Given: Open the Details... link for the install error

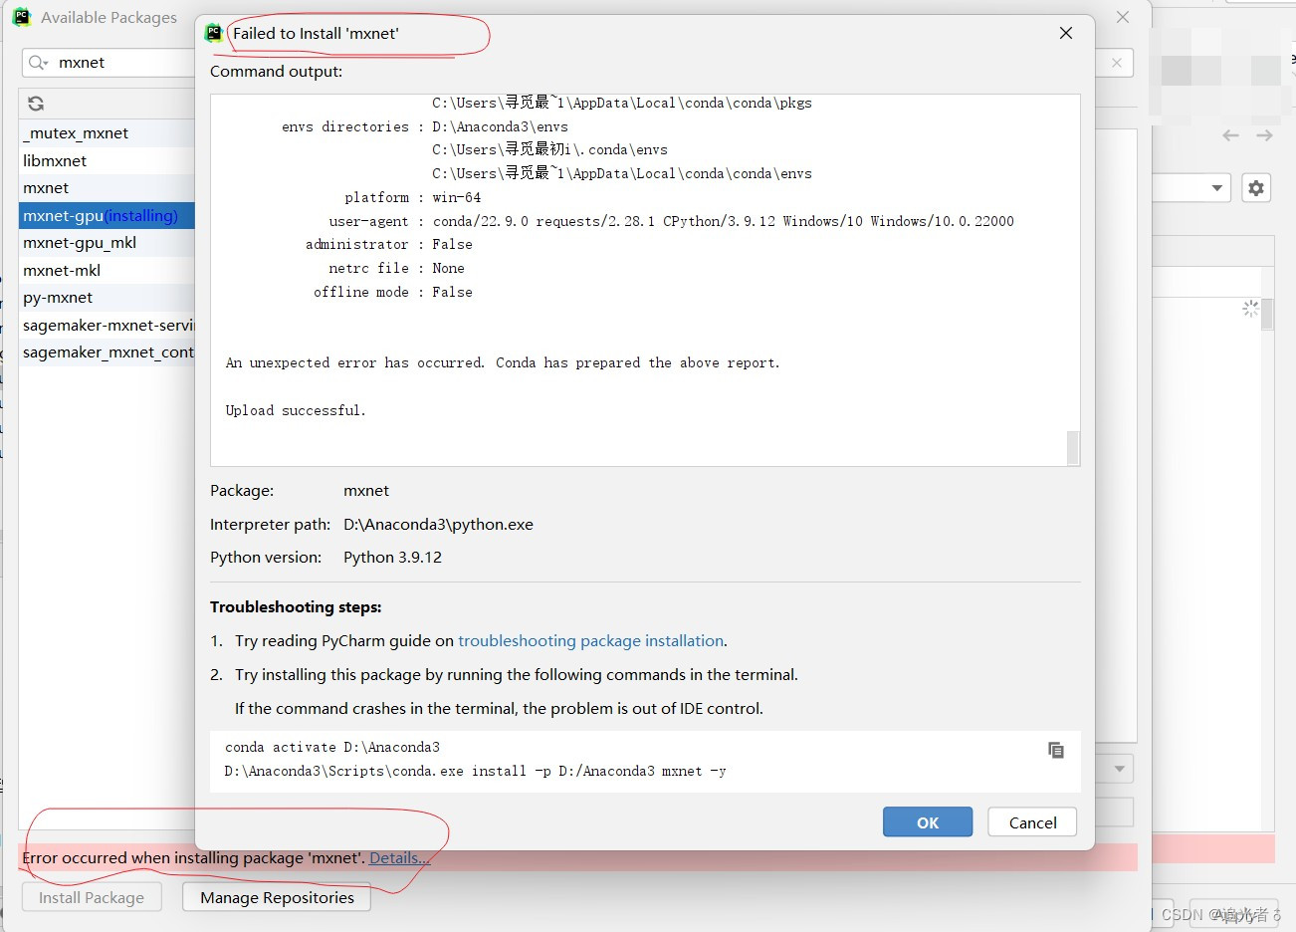Looking at the screenshot, I should (x=400, y=857).
